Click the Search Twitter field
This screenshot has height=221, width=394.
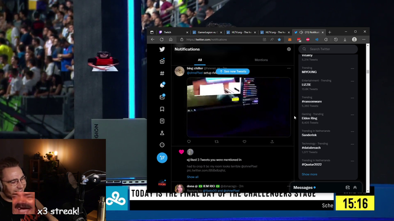point(328,49)
